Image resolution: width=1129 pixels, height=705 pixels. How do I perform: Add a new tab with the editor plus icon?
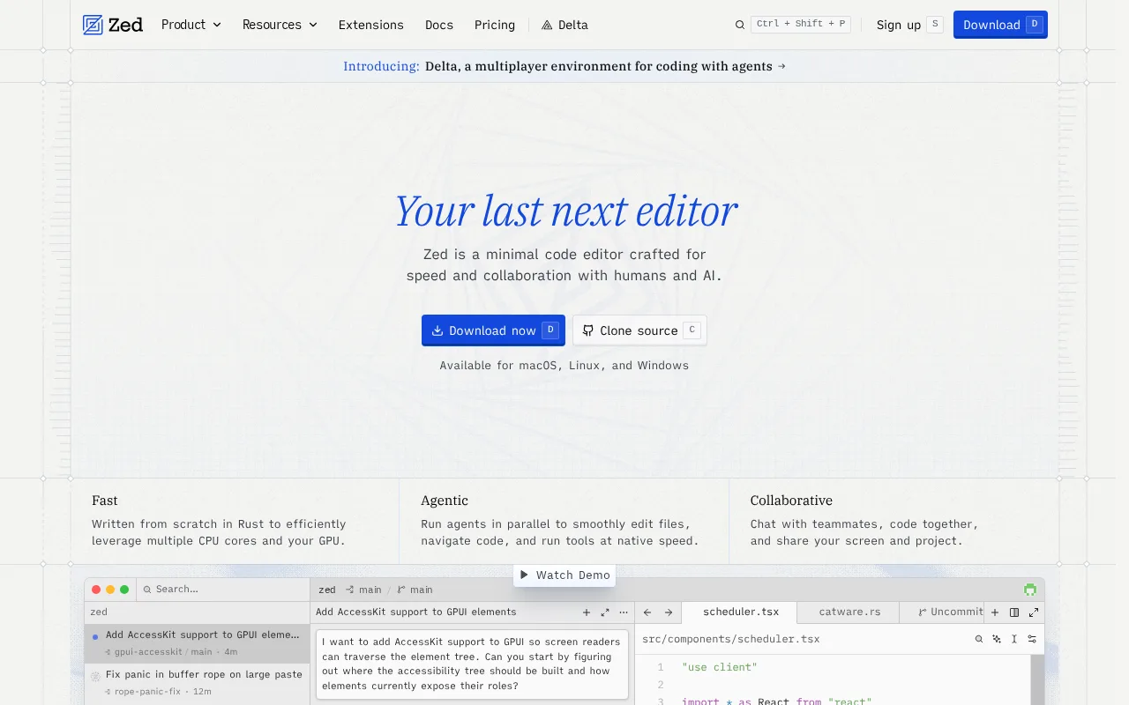click(x=995, y=612)
